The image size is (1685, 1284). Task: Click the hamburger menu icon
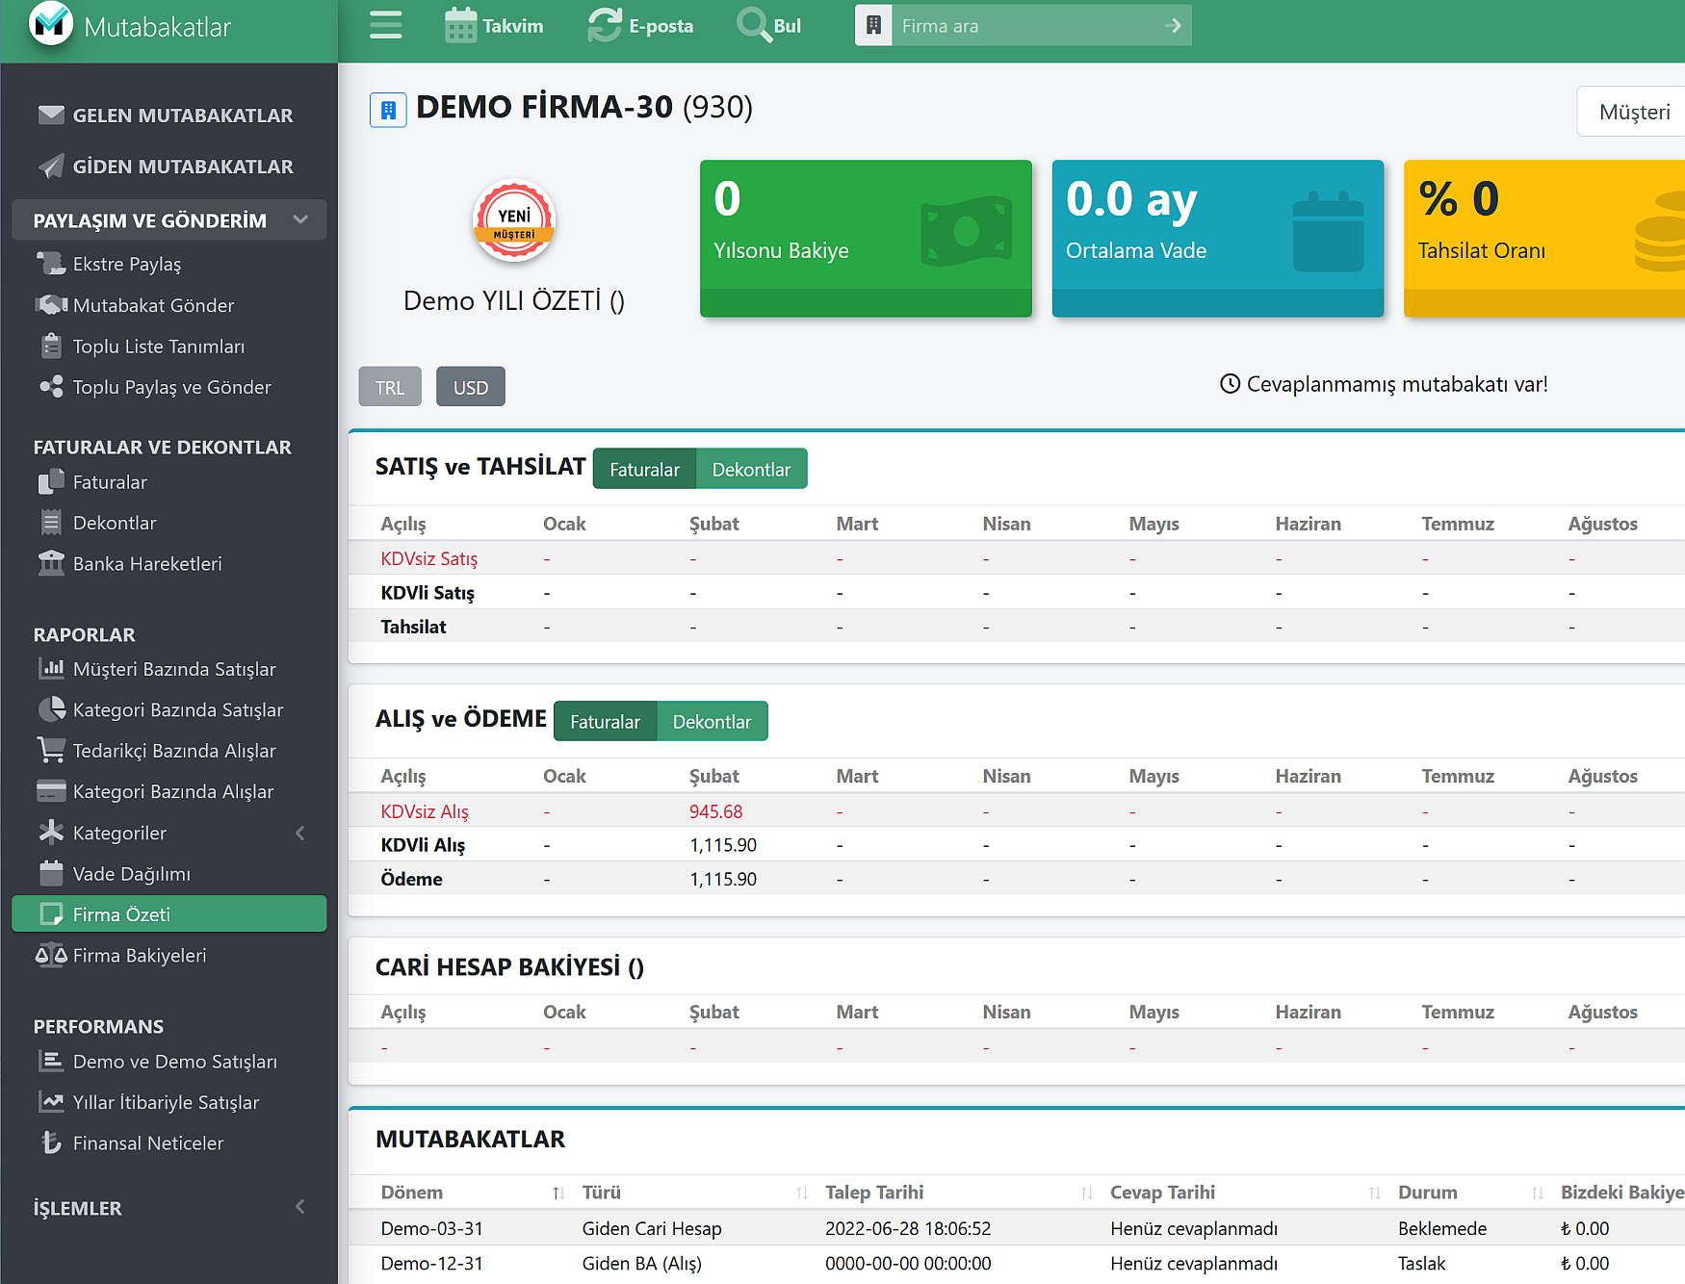385,25
